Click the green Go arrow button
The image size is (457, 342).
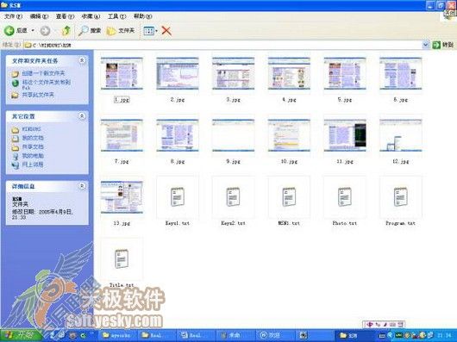(x=436, y=45)
